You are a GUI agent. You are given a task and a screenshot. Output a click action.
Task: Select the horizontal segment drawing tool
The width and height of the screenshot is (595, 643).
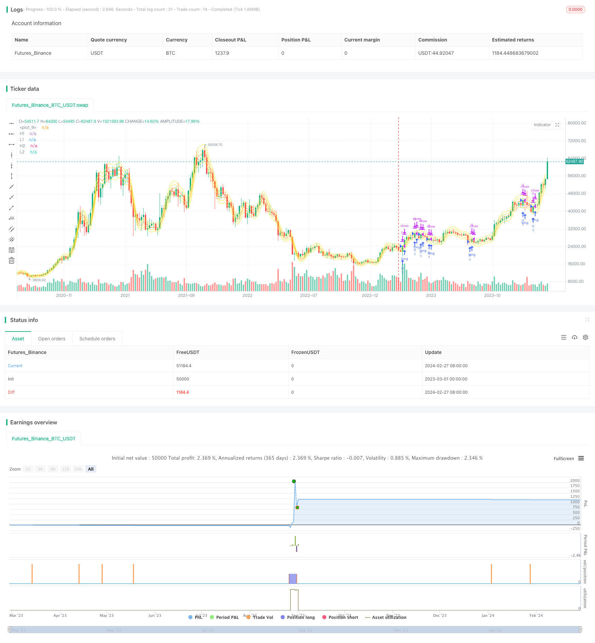click(12, 145)
